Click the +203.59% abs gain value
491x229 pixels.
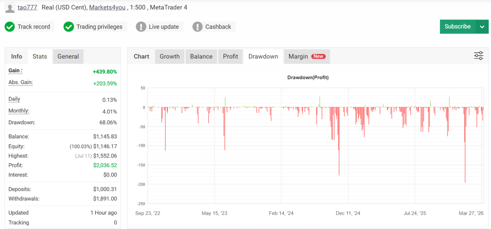point(105,83)
